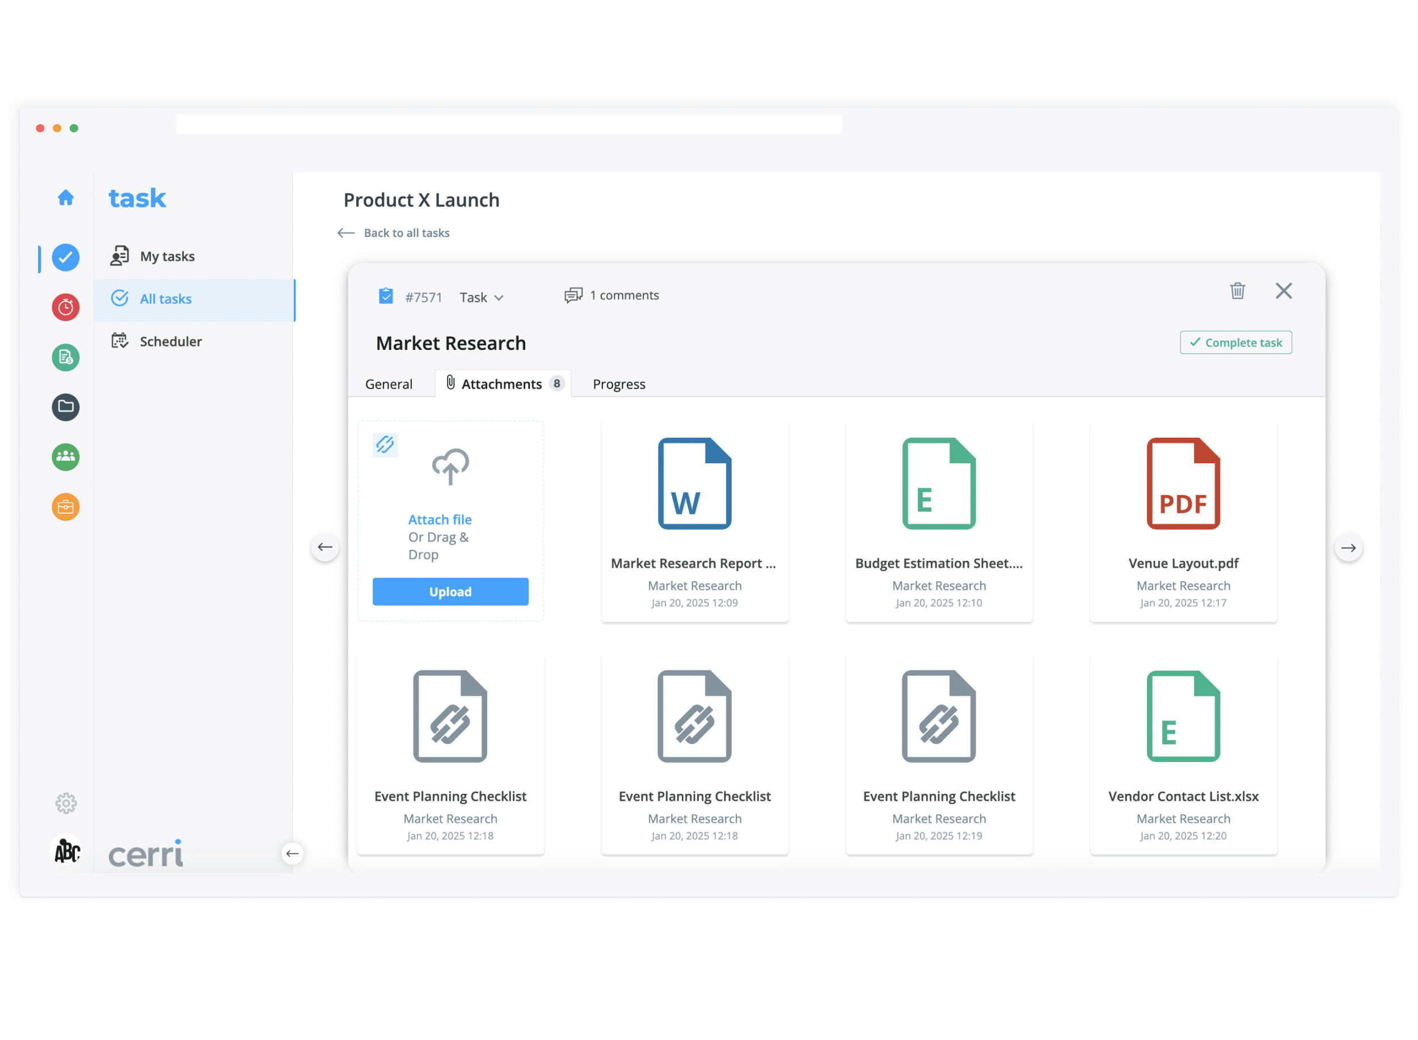Toggle the Complete task checkmark button
Viewport: 1418px width, 1040px height.
pos(1236,343)
